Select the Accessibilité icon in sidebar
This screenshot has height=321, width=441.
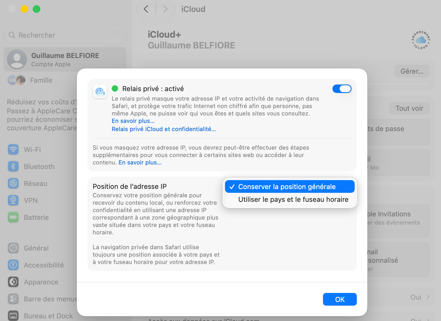pyautogui.click(x=13, y=265)
